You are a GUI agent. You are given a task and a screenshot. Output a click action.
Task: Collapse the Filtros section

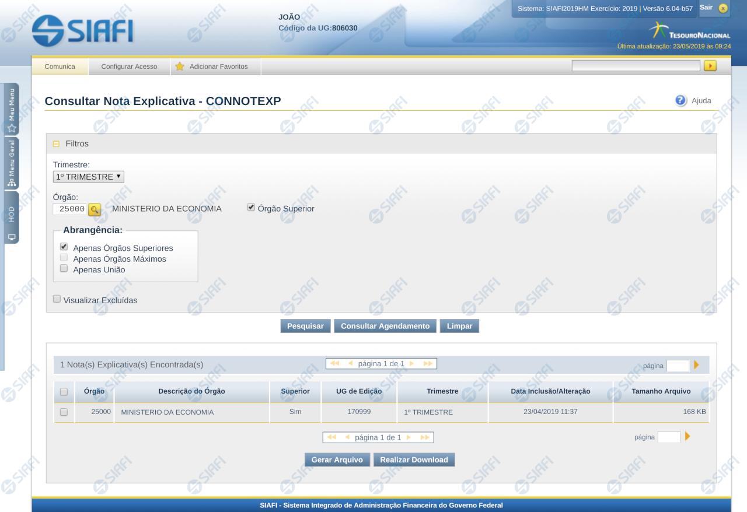coord(56,143)
